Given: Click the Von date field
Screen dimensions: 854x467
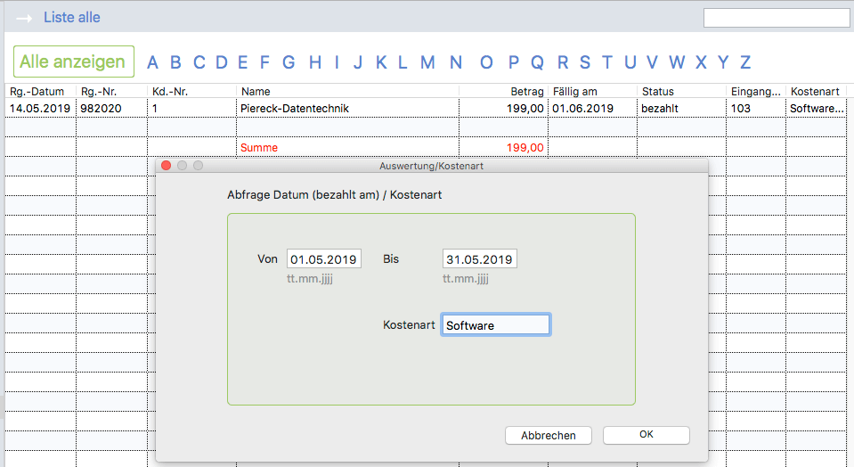Looking at the screenshot, I should 323,258.
